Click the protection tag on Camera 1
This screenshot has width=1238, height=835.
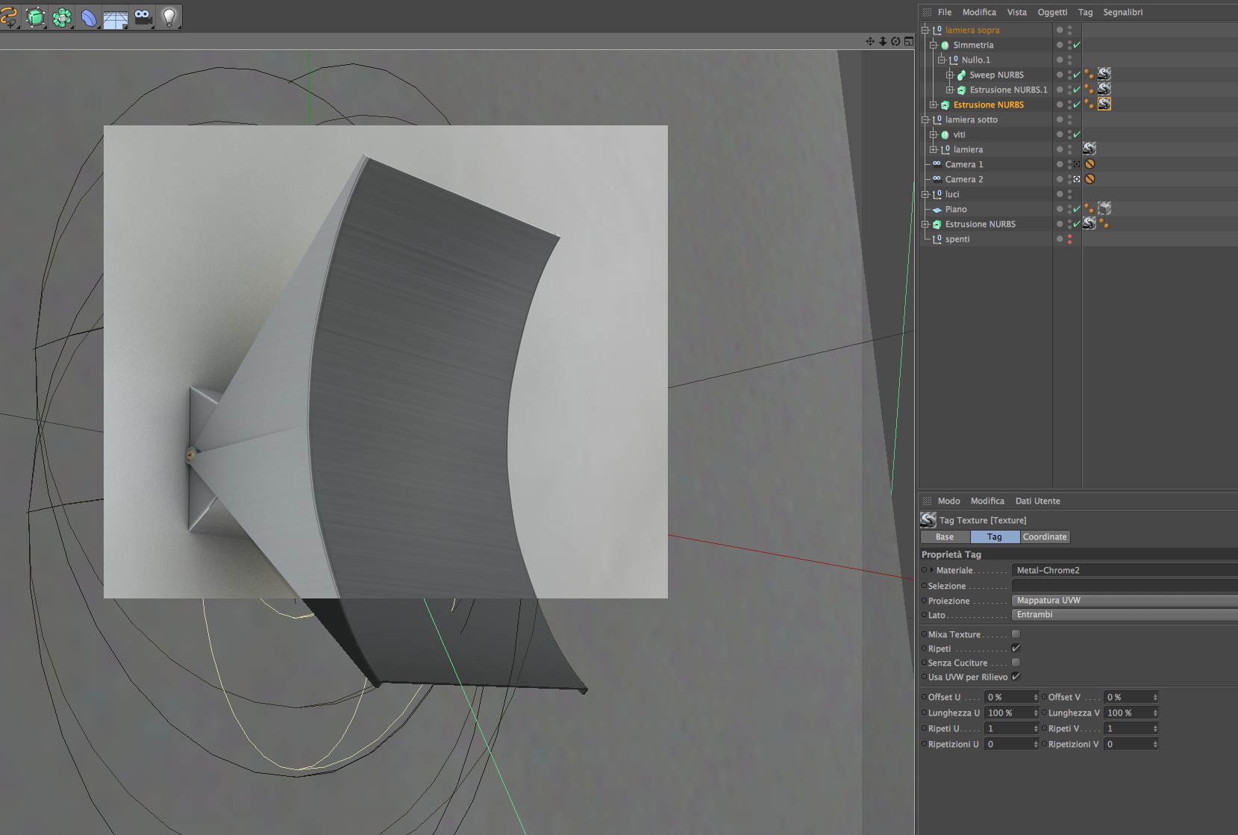tap(1089, 164)
